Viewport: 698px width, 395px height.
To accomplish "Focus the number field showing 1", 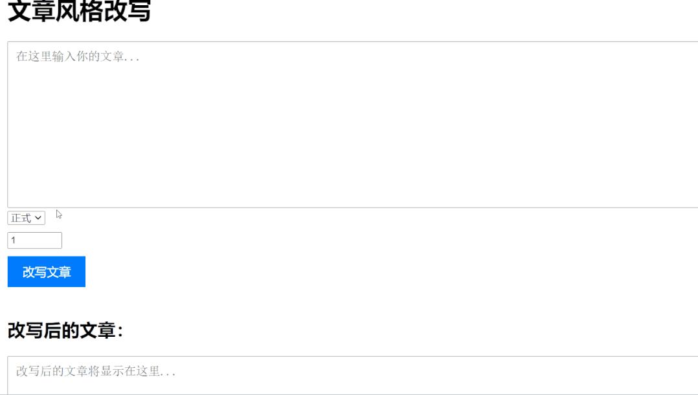I will [34, 240].
